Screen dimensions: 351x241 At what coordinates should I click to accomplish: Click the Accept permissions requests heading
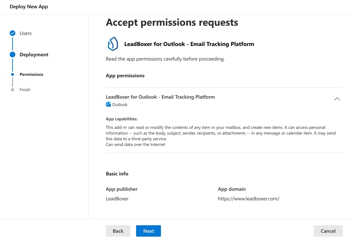click(172, 22)
